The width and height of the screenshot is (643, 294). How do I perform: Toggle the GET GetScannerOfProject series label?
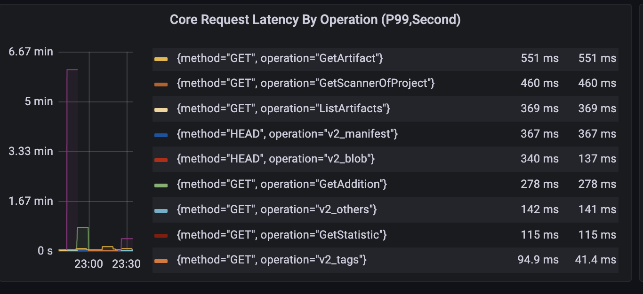pos(305,83)
